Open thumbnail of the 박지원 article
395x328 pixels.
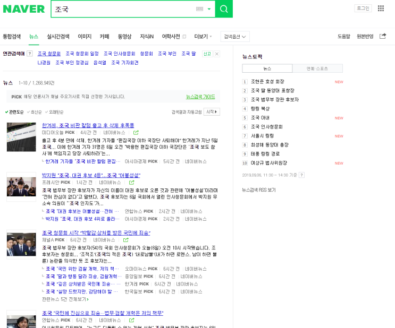pos(21,187)
